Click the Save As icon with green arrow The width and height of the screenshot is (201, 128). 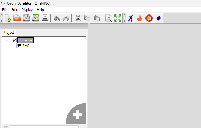click(36, 18)
